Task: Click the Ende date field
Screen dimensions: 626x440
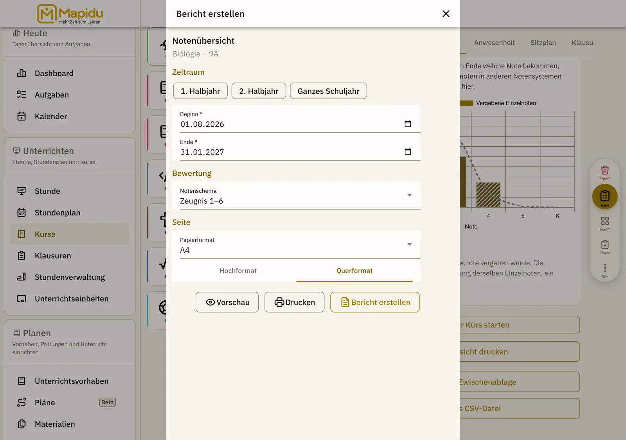Action: tap(296, 147)
